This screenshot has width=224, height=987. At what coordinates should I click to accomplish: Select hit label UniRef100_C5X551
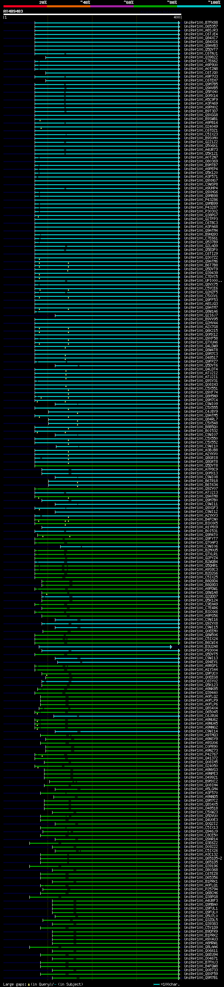point(201,389)
